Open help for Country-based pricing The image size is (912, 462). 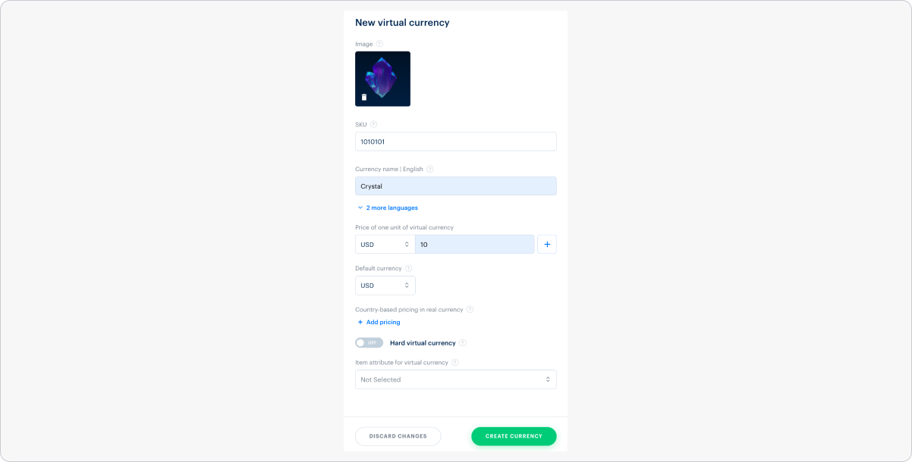coord(470,309)
